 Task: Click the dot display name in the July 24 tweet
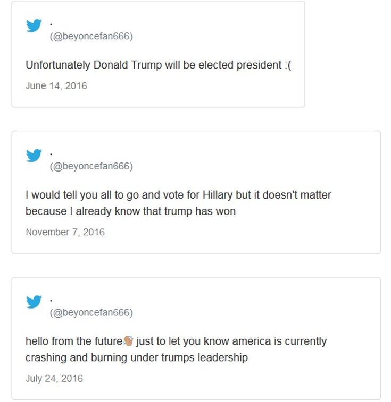51,300
